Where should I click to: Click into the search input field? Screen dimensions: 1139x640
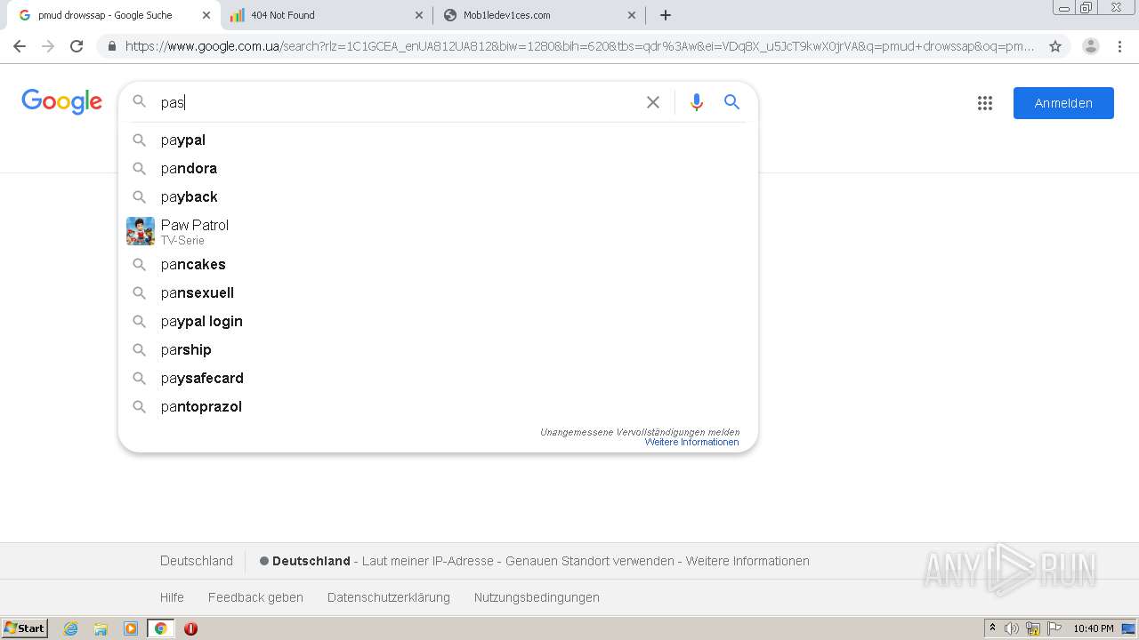pos(396,102)
